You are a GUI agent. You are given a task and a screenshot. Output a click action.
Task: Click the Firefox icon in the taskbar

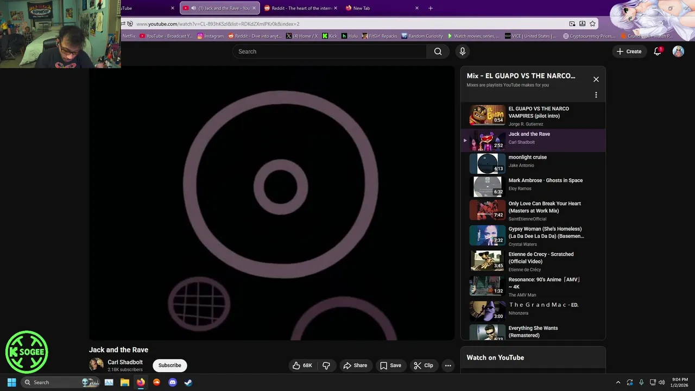point(141,382)
